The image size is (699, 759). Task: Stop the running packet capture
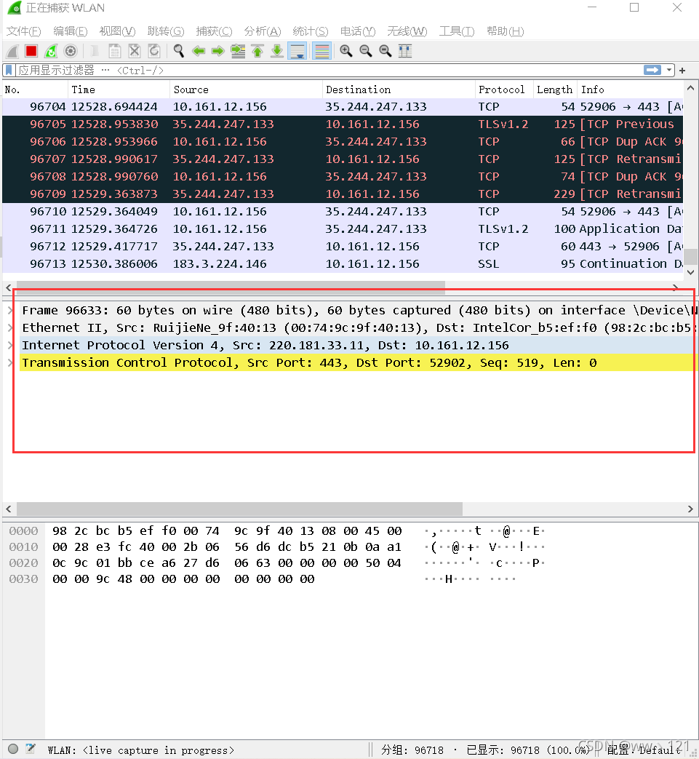tap(31, 51)
